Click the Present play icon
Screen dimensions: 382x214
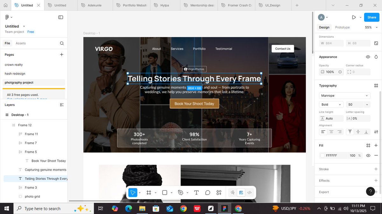354,17
